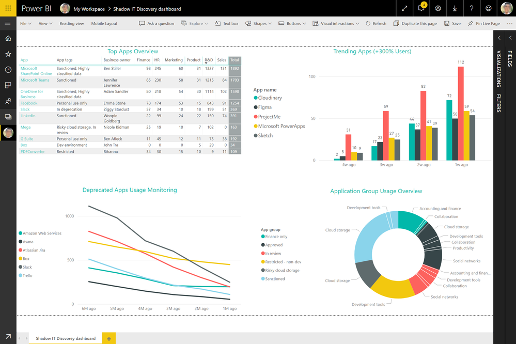Go to Home in left sidebar
516x344 pixels.
click(8, 39)
